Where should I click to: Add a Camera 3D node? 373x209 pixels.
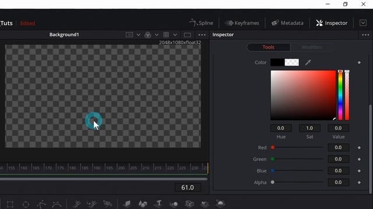[x=189, y=204]
